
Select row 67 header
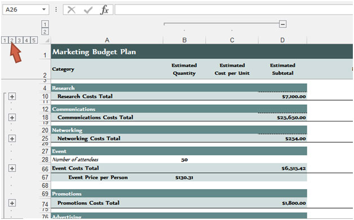(x=45, y=177)
